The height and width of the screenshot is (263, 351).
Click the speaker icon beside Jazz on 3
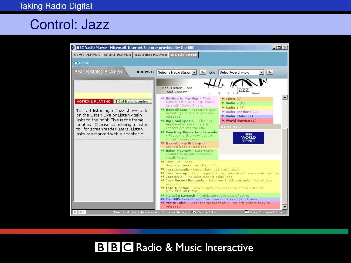(x=162, y=177)
